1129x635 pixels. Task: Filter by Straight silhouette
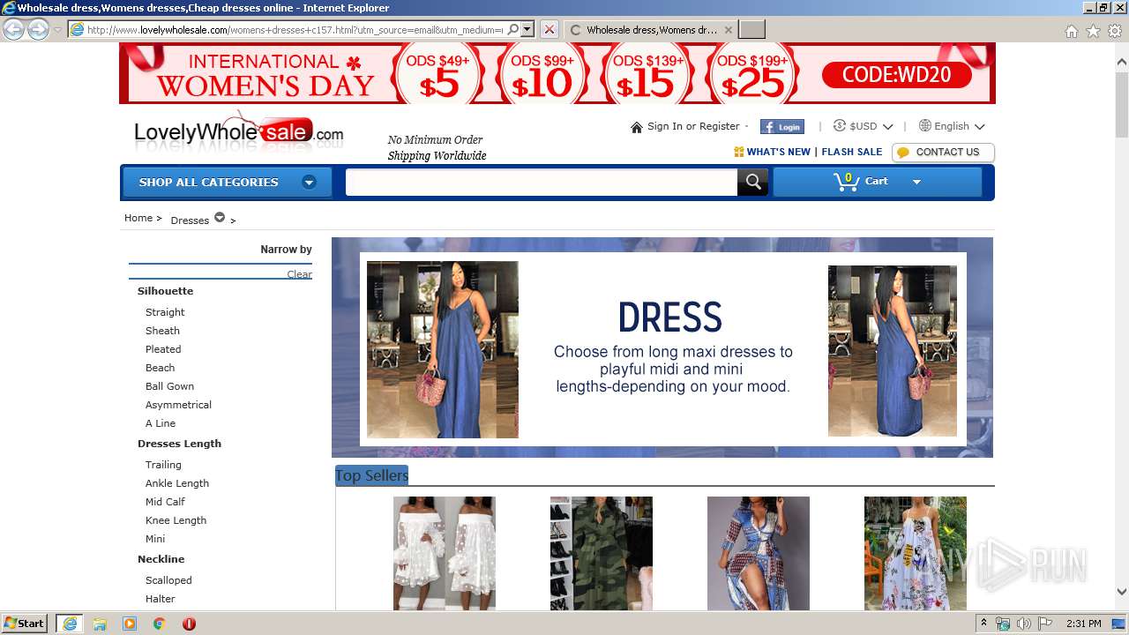[165, 312]
